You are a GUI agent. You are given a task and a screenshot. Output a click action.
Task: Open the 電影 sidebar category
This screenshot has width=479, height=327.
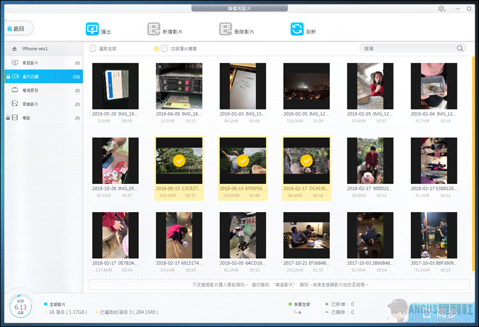tap(26, 118)
